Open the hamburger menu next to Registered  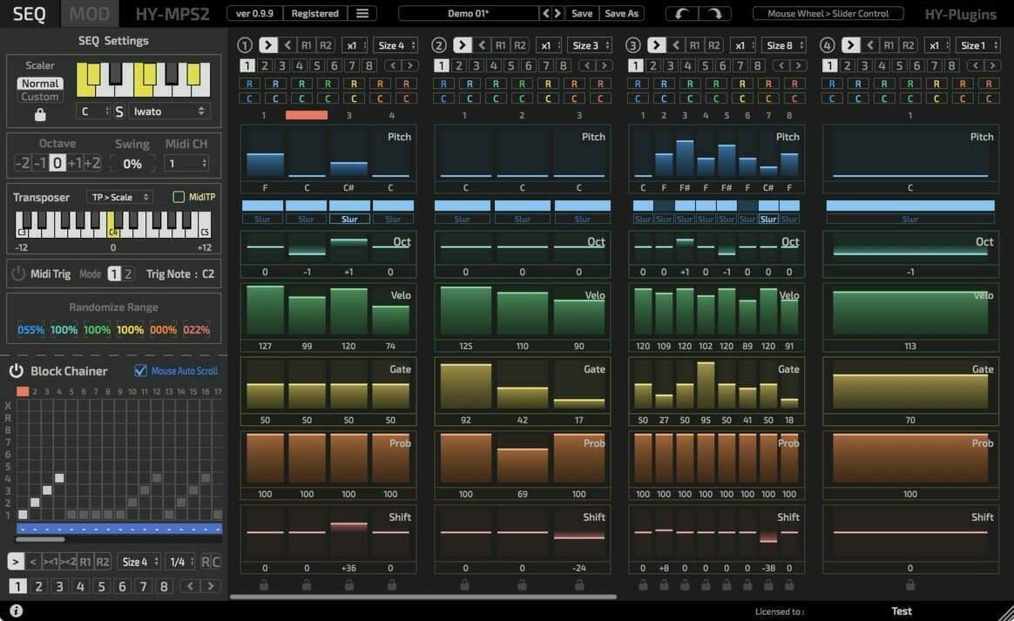click(x=362, y=13)
